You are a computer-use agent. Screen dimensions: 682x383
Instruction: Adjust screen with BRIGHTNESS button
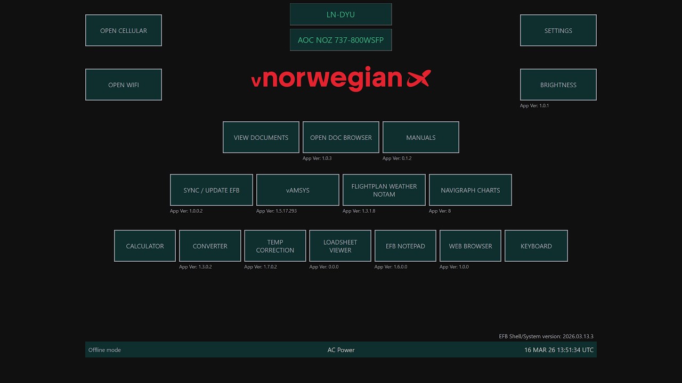[x=558, y=85]
